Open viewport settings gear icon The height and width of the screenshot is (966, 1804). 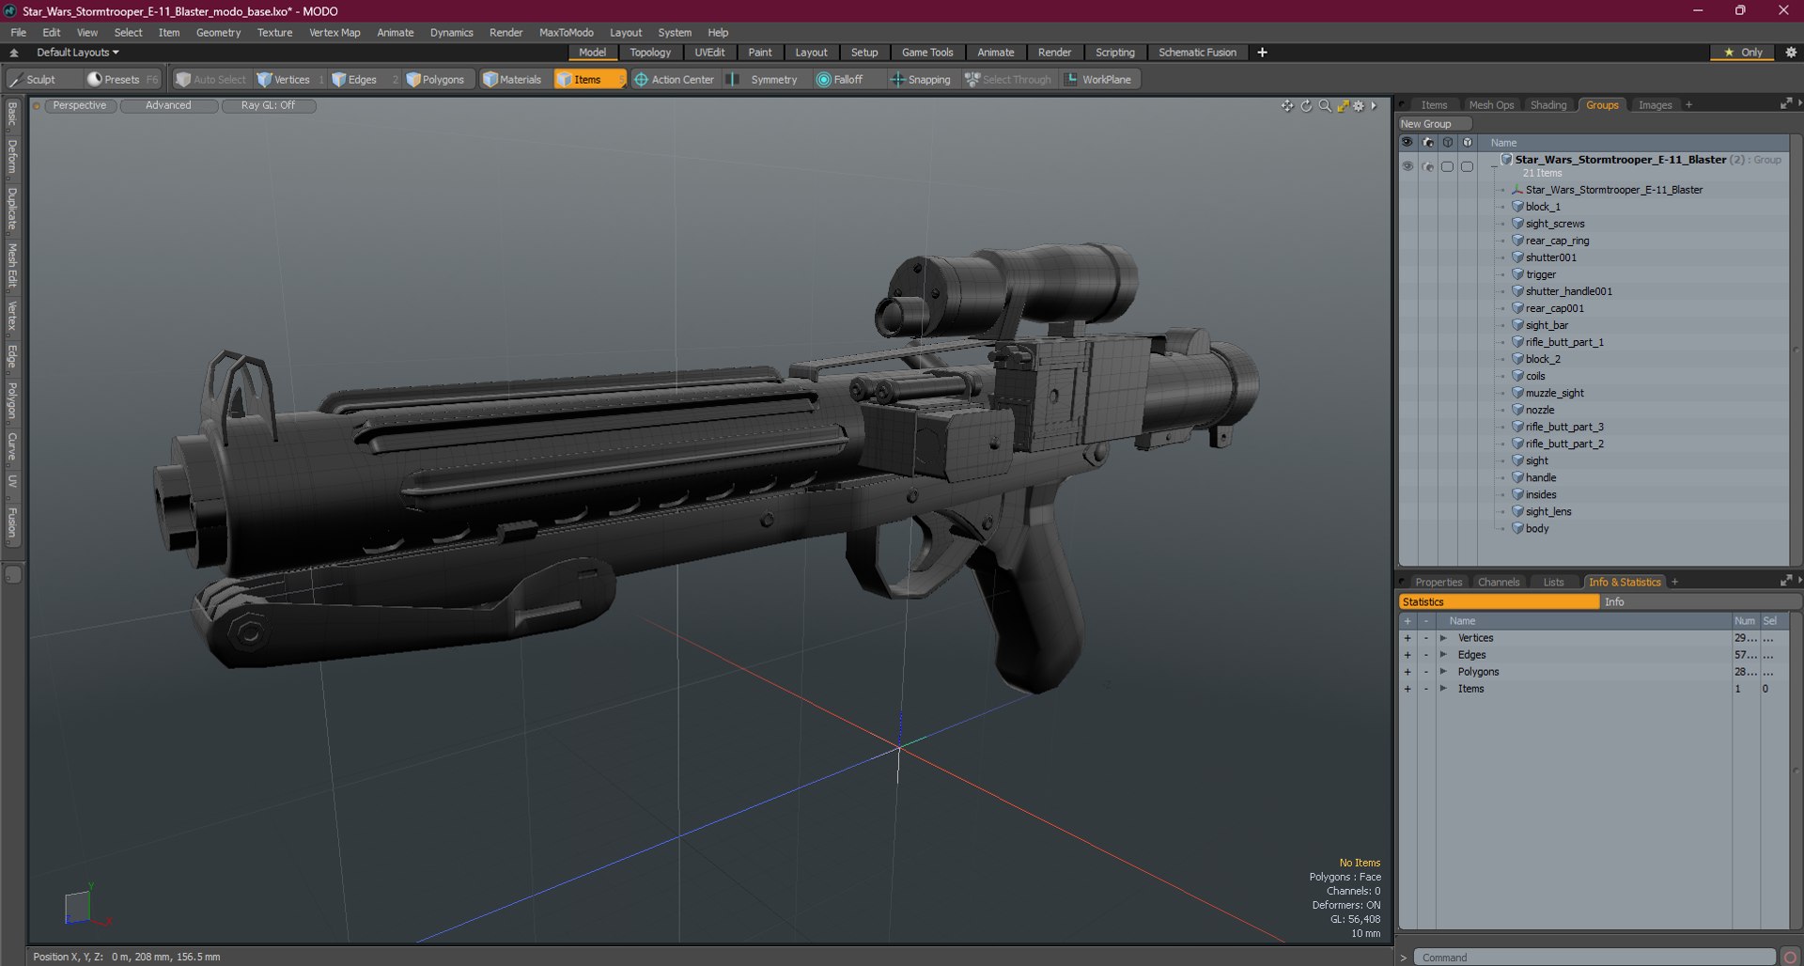point(1359,106)
